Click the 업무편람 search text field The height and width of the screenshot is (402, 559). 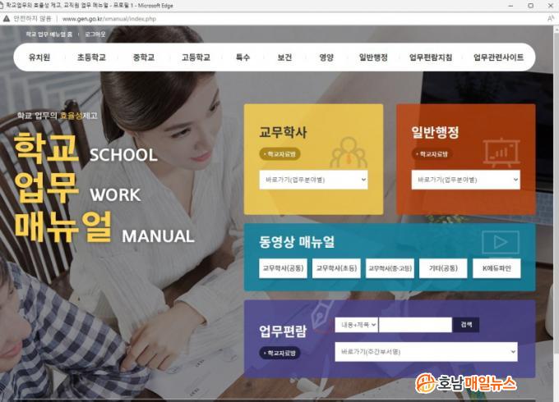click(x=415, y=325)
